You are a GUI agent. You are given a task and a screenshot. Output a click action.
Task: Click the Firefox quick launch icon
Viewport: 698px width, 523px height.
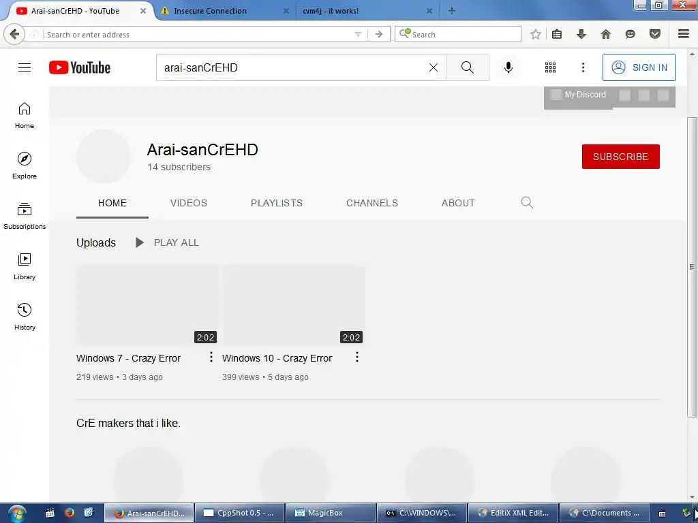click(70, 513)
